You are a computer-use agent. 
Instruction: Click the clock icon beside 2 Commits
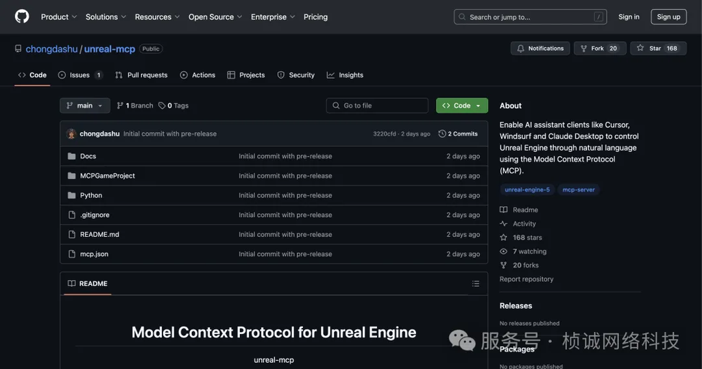coord(442,133)
